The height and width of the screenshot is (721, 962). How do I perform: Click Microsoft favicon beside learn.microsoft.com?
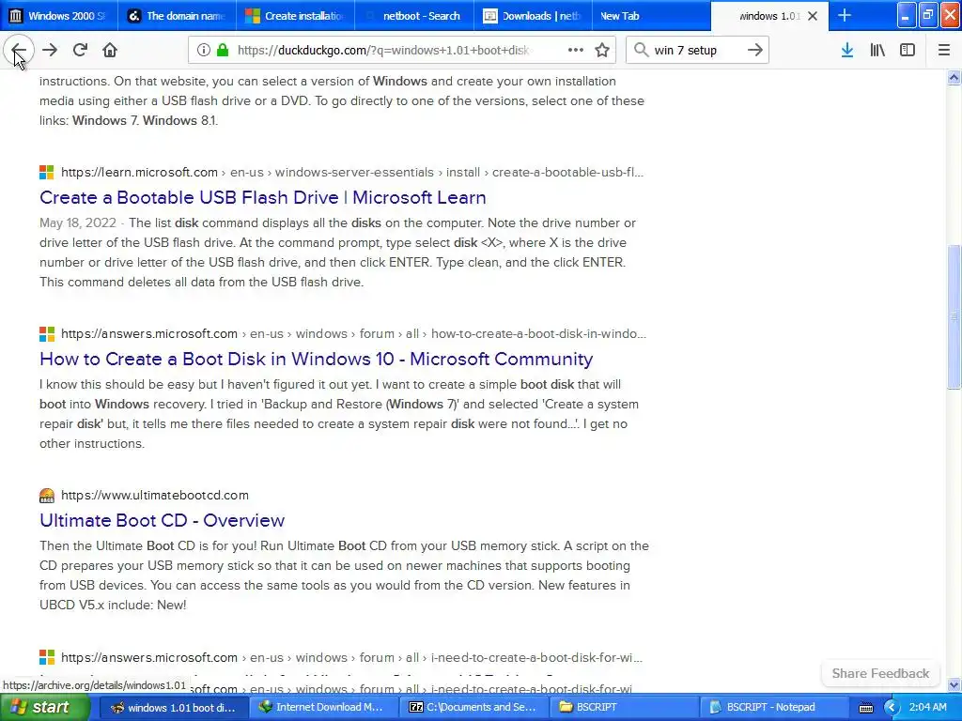pyautogui.click(x=47, y=173)
